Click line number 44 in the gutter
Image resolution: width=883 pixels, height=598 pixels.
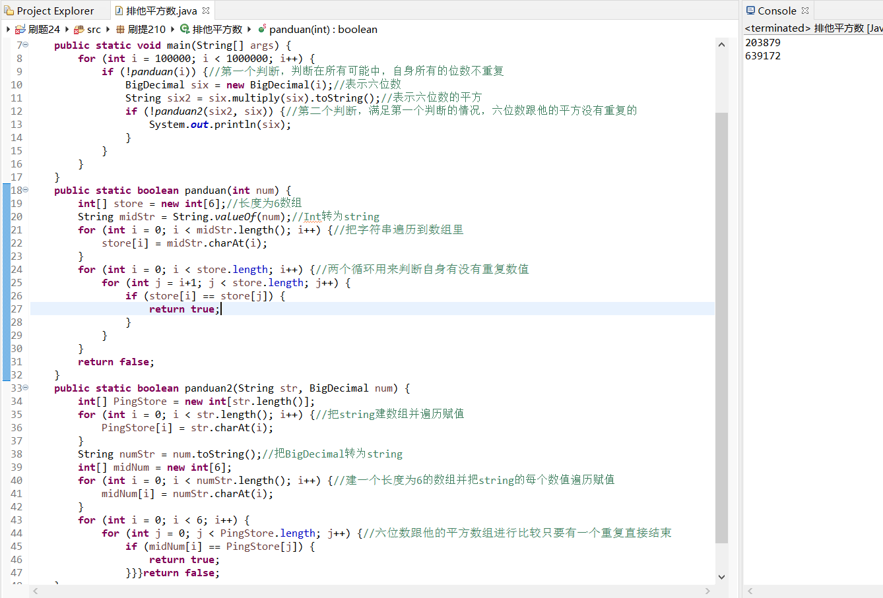tap(16, 533)
